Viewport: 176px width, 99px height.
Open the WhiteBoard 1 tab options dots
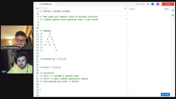[x=40, y=4]
